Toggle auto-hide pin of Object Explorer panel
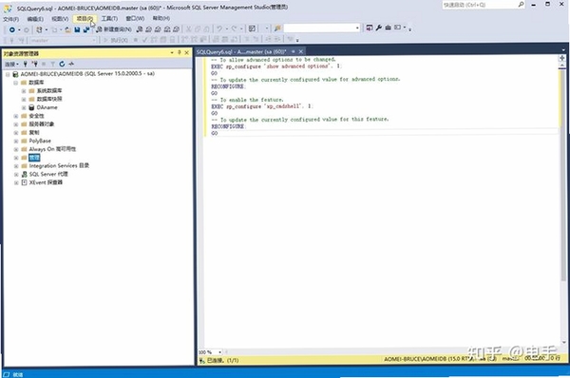The image size is (570, 378). pos(180,52)
